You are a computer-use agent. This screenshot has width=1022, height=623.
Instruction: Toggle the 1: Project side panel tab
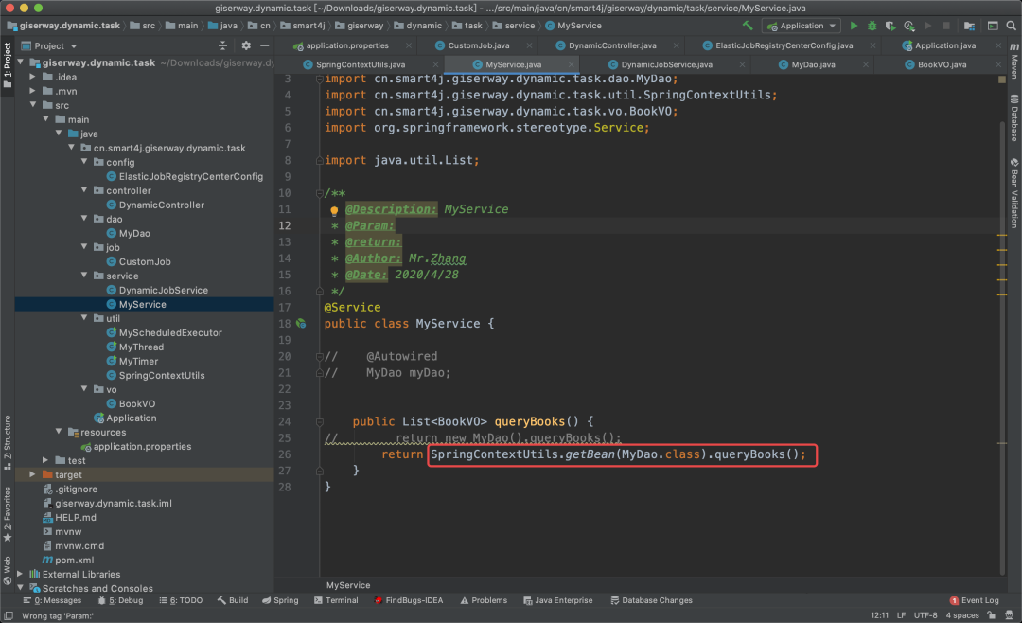[x=7, y=64]
